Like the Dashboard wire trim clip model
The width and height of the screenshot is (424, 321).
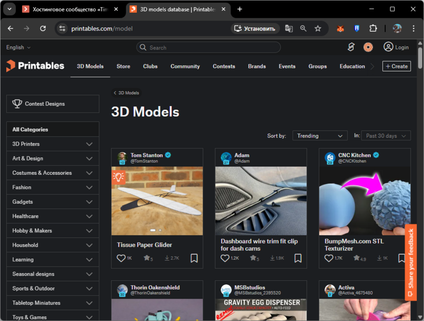click(225, 258)
